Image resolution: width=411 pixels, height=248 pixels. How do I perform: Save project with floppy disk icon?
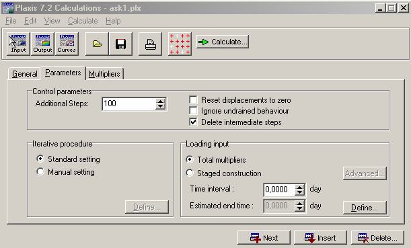(120, 44)
